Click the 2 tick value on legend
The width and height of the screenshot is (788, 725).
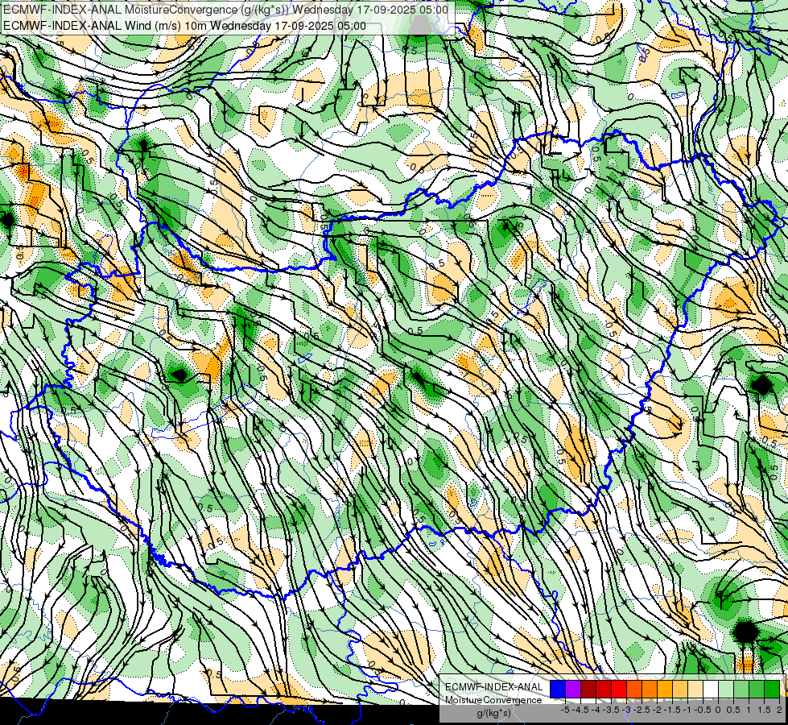pyautogui.click(x=779, y=710)
